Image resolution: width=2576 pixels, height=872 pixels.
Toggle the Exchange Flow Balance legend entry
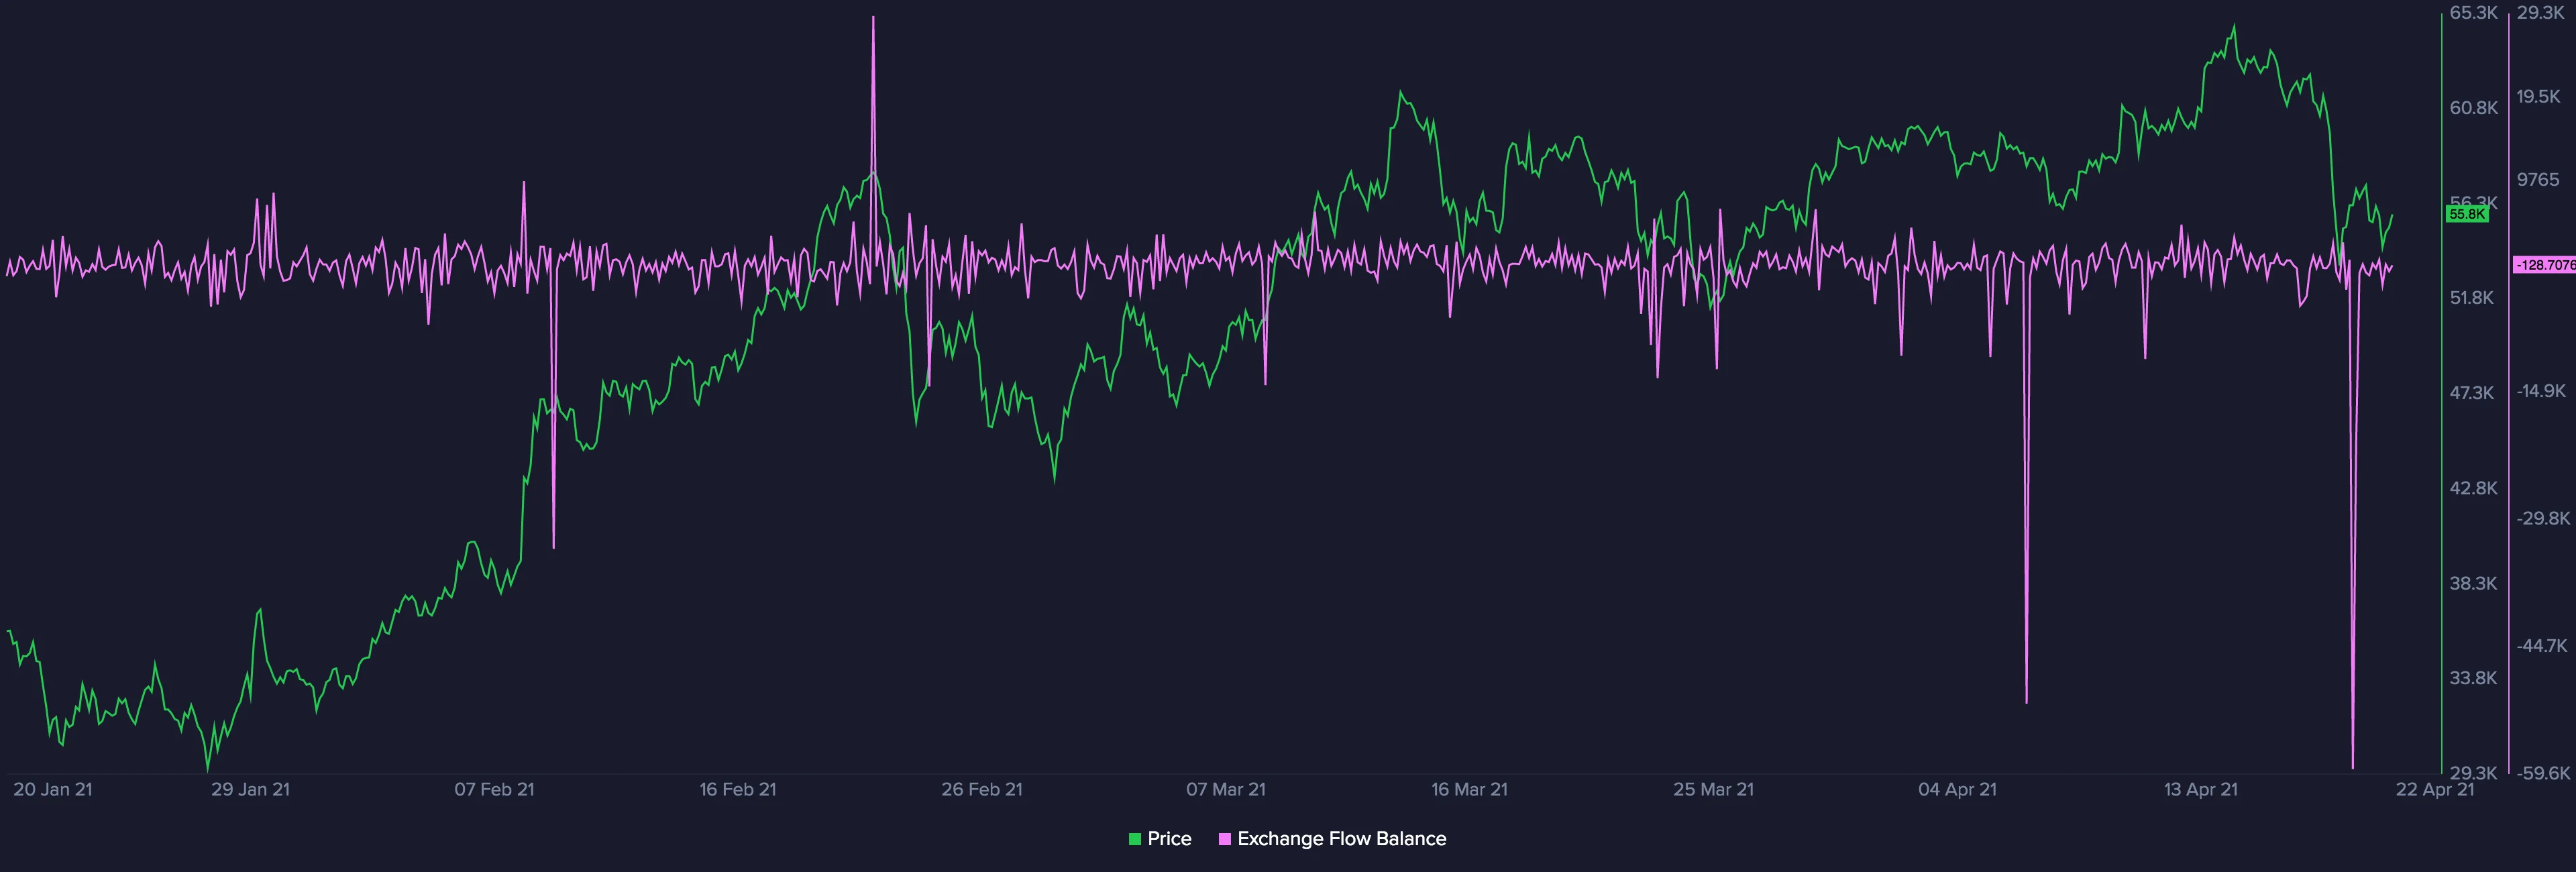1332,839
